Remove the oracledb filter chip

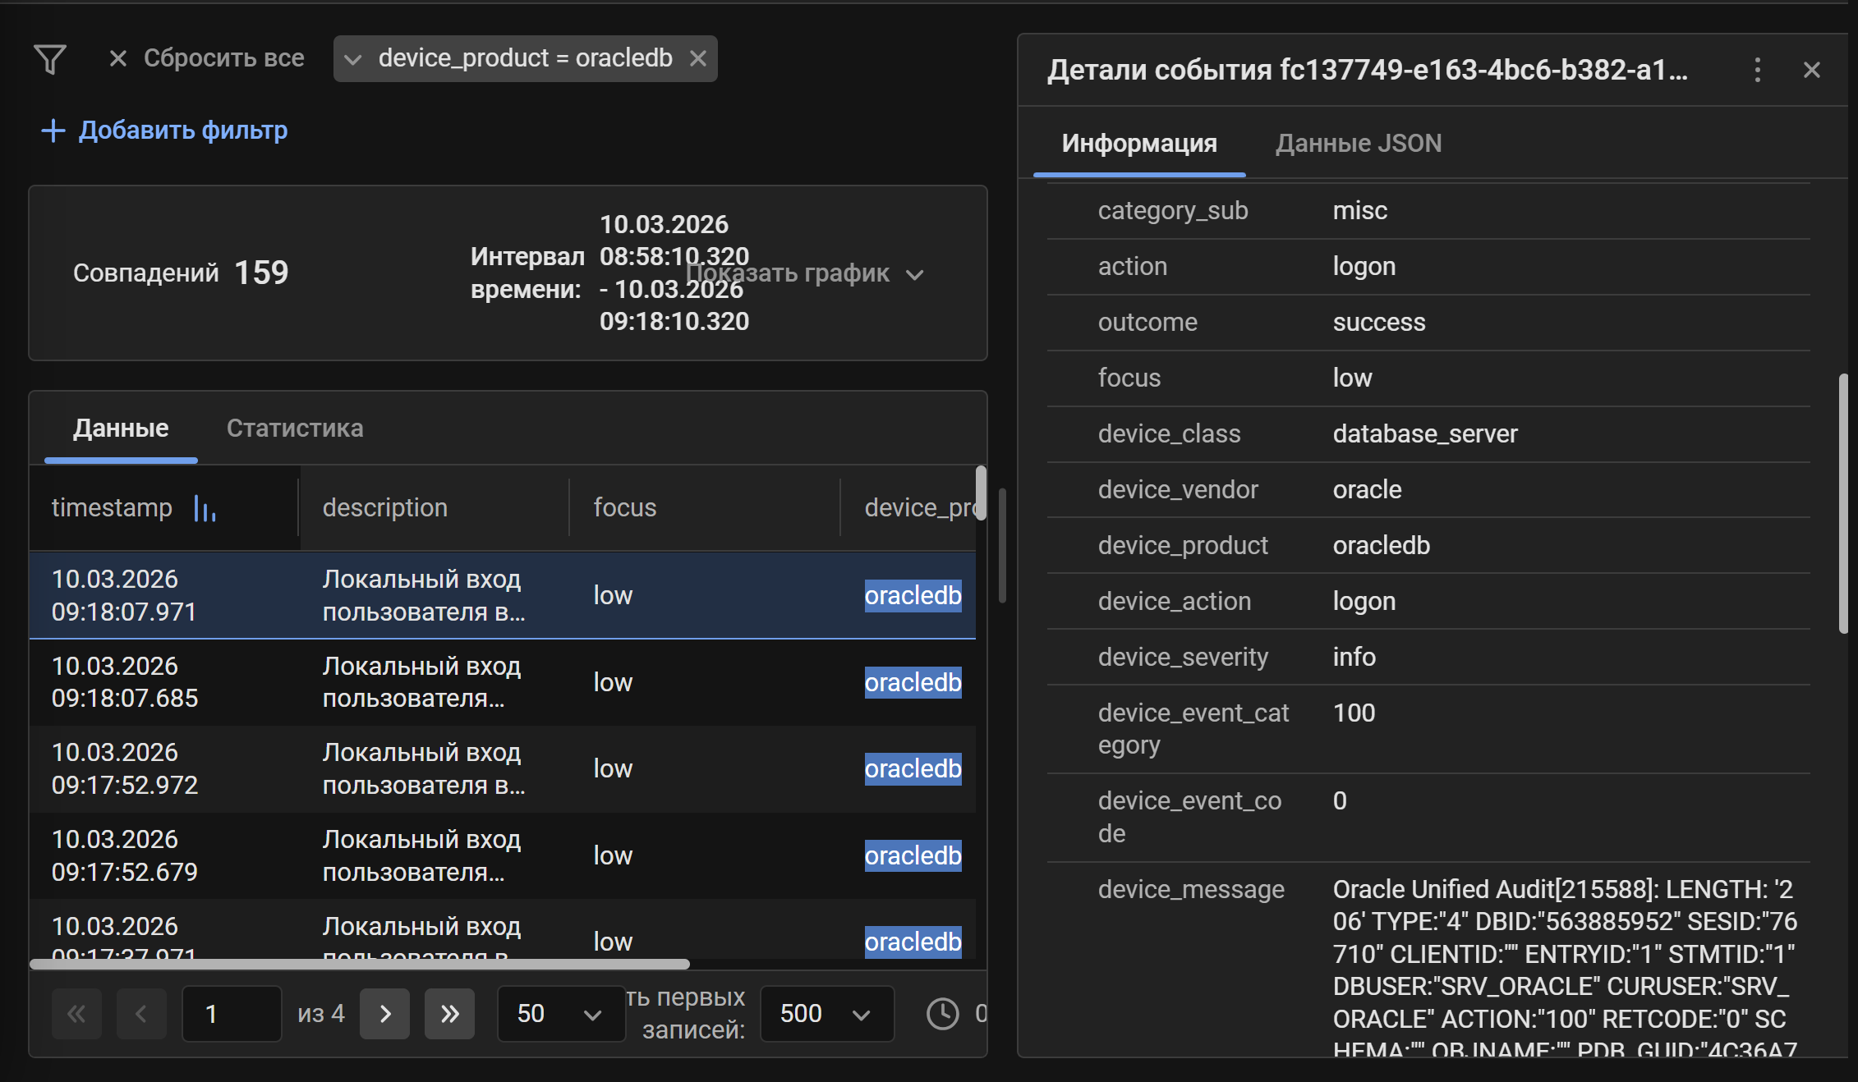coord(699,58)
